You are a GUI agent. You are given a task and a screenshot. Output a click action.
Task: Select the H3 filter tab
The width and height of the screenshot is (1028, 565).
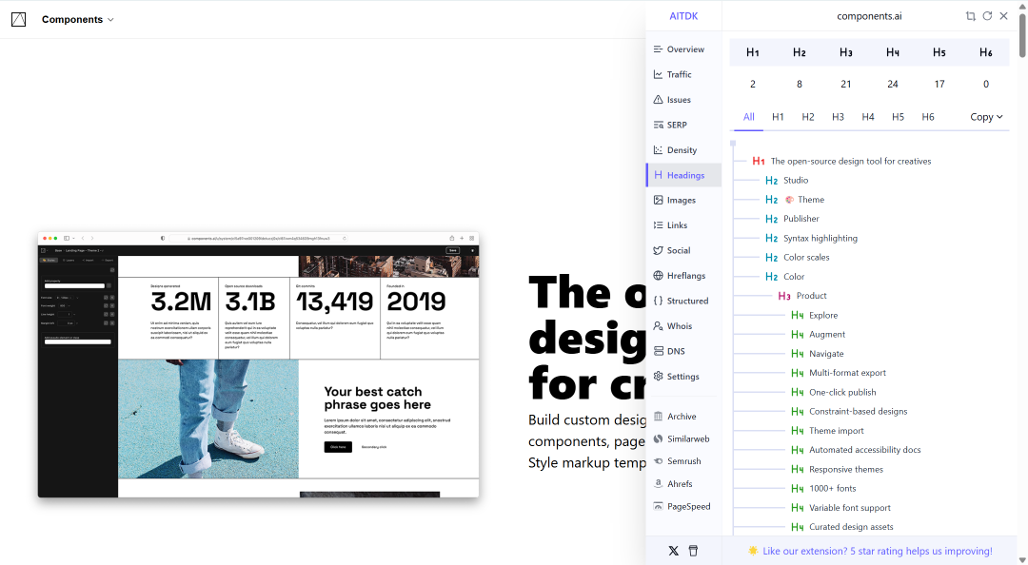838,117
